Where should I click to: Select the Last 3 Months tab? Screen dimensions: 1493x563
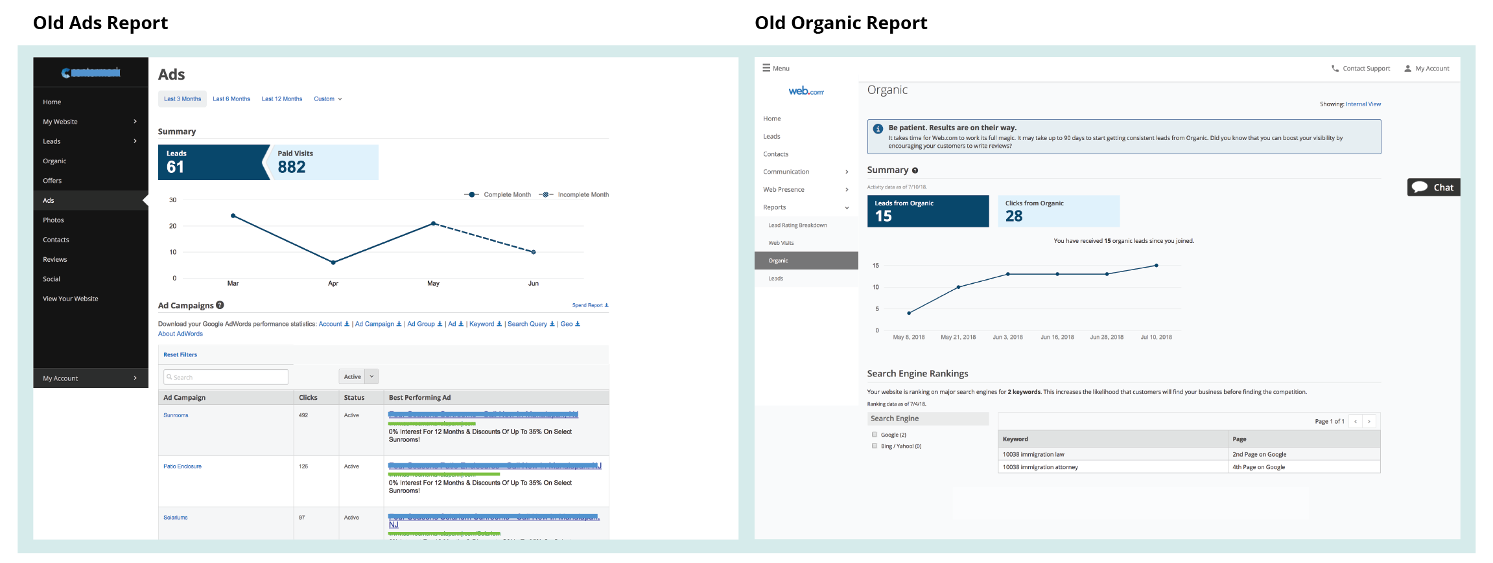pos(182,99)
